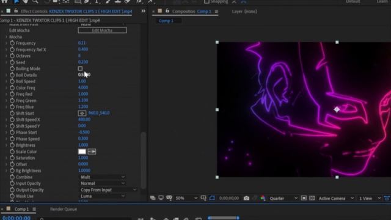The height and width of the screenshot is (220, 391).
Task: Select the Effect Controls panel tab
Action: click(76, 12)
